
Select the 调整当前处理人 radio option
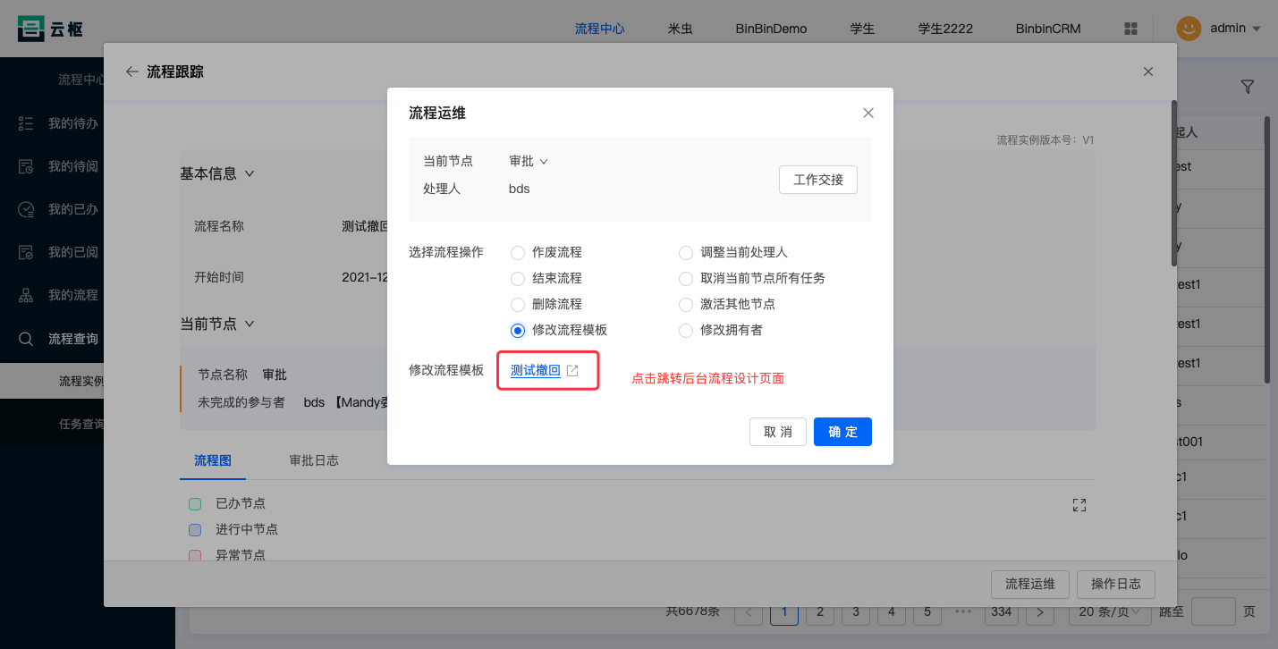pos(686,253)
